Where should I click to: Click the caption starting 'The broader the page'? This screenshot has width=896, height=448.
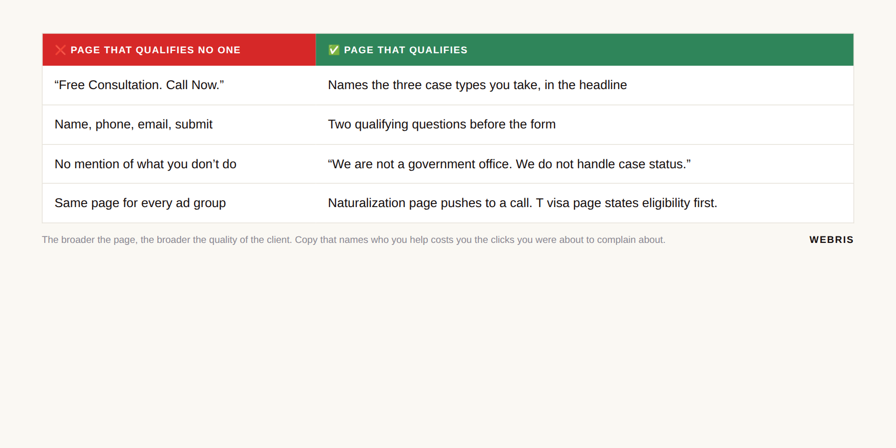point(353,240)
